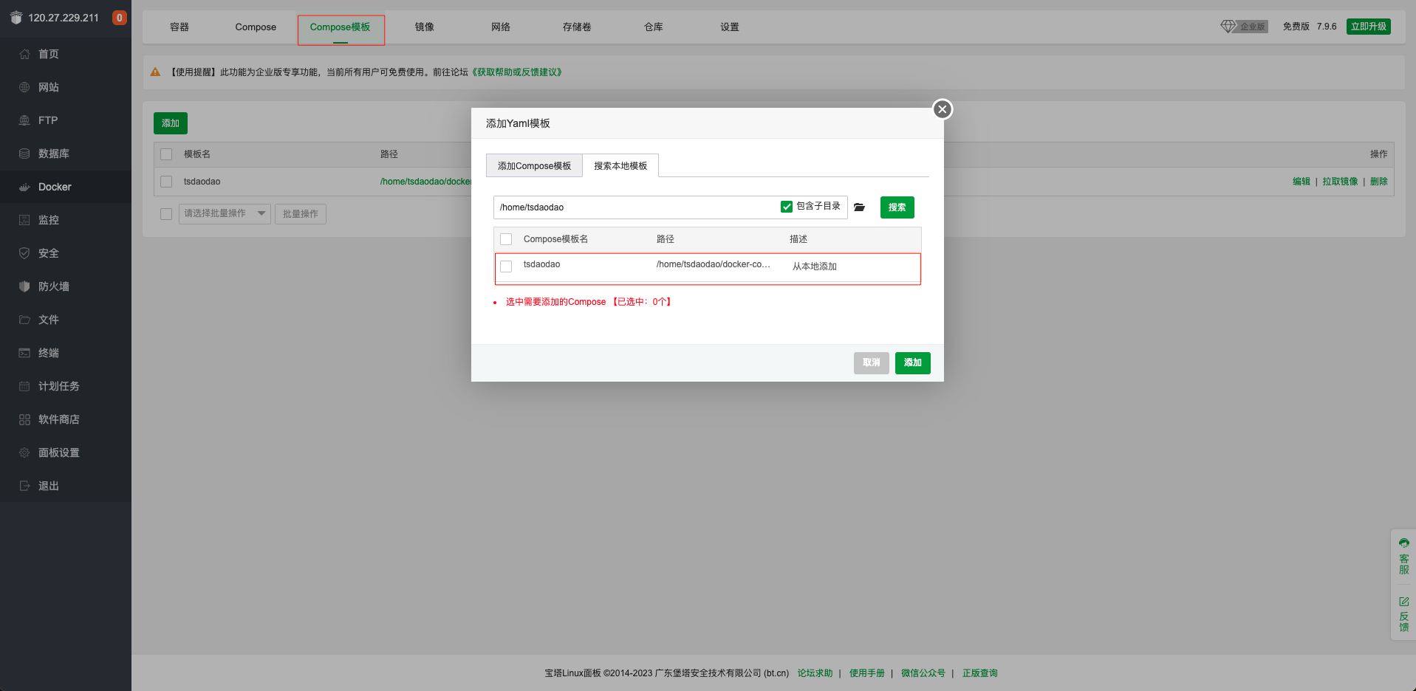Click 拉取镜像 link for the tsdaodao template
Screen dimensions: 1416x691
[1341, 181]
